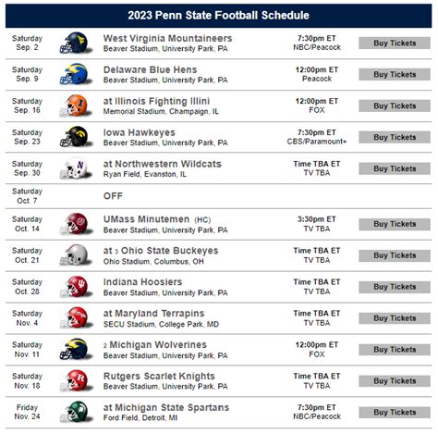Buy Tickets for the Iowa Hawkeyes game
Viewport: 438px width, 434px height.
(395, 137)
